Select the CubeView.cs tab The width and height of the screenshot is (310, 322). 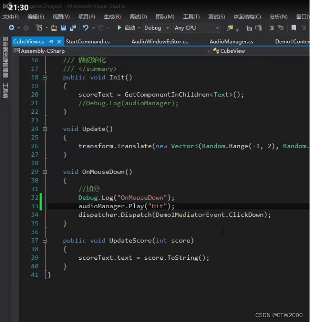(29, 42)
